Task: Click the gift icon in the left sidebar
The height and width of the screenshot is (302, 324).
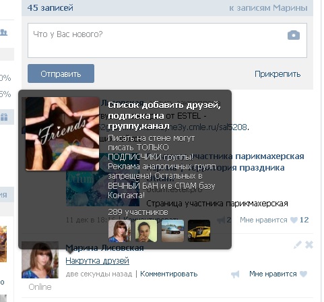Action: pos(4,117)
